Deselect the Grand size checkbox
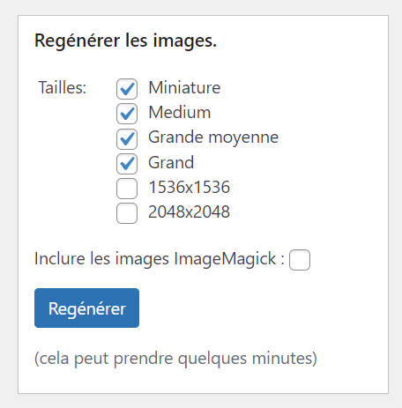Screen dimensions: 402x408 [x=127, y=164]
